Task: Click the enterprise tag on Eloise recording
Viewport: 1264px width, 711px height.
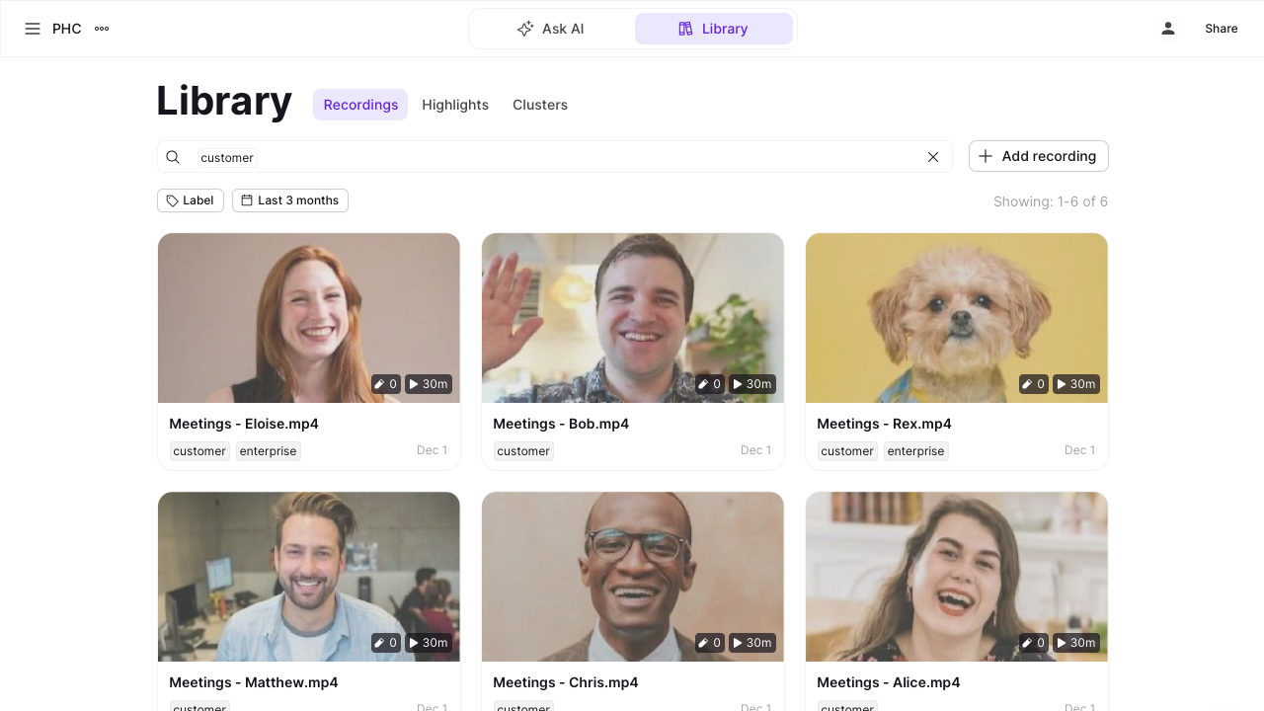Action: tap(268, 451)
